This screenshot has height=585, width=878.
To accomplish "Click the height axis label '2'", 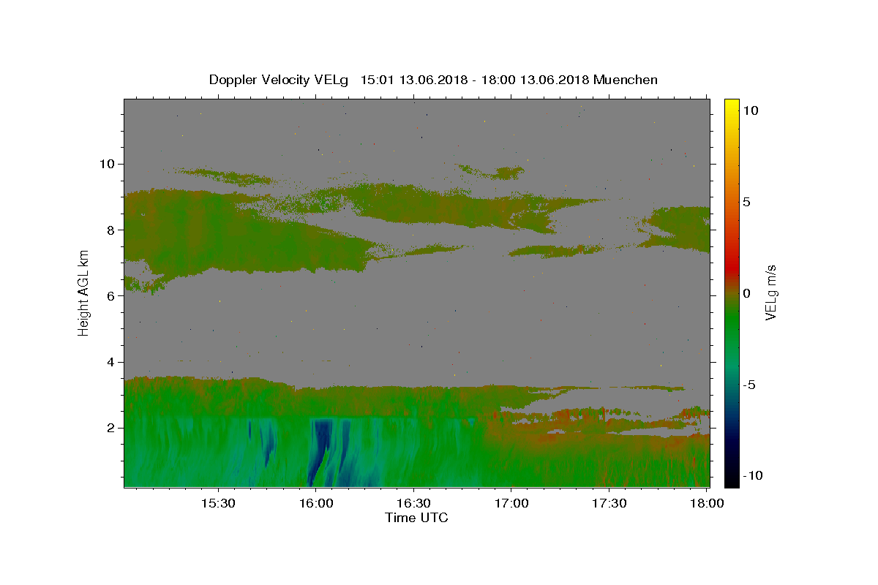I will (113, 428).
